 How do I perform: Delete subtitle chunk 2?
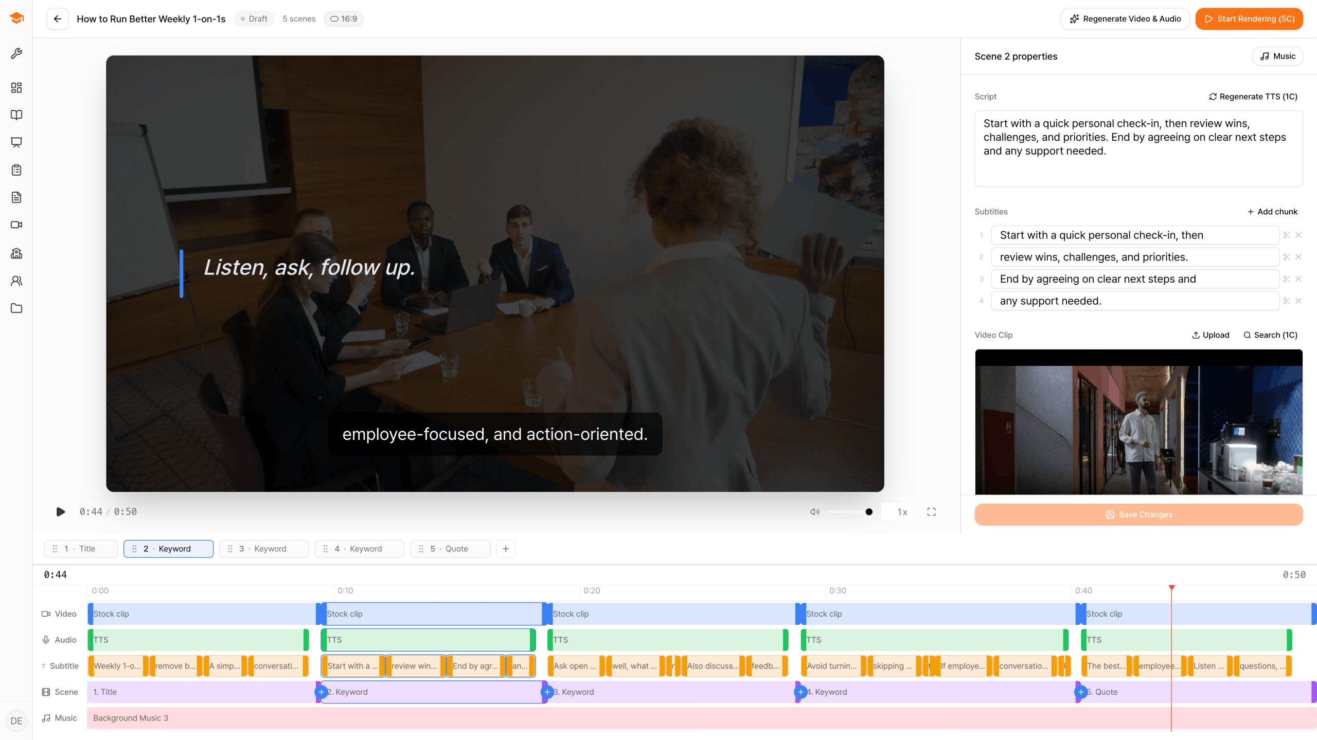(x=1298, y=257)
